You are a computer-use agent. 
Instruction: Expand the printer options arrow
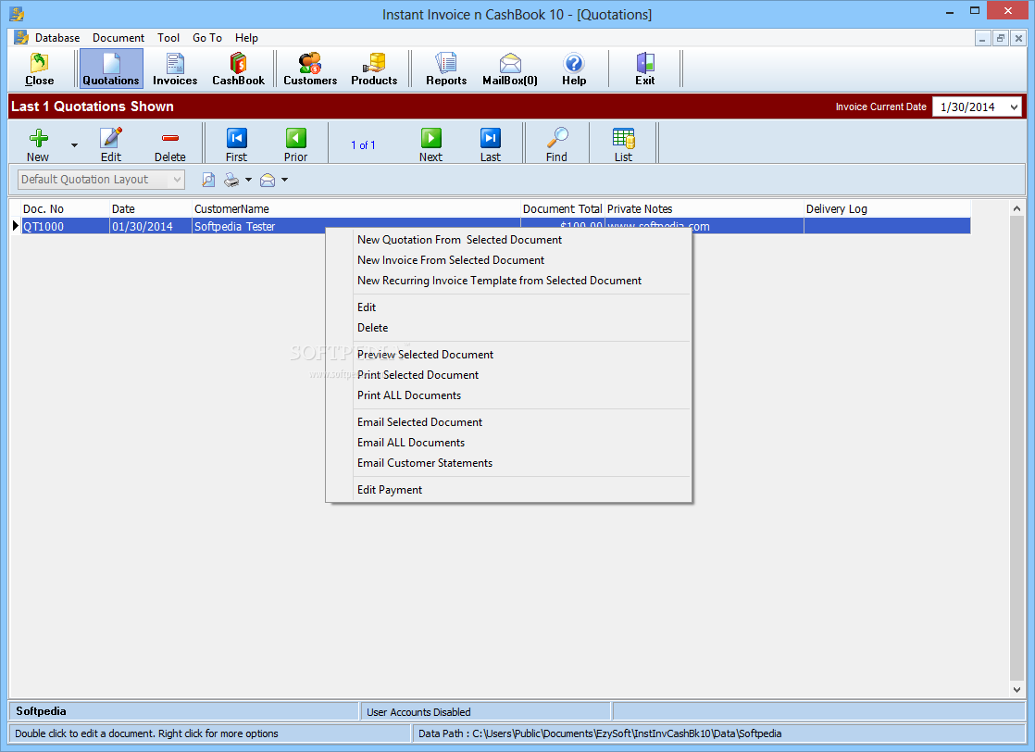pyautogui.click(x=249, y=180)
